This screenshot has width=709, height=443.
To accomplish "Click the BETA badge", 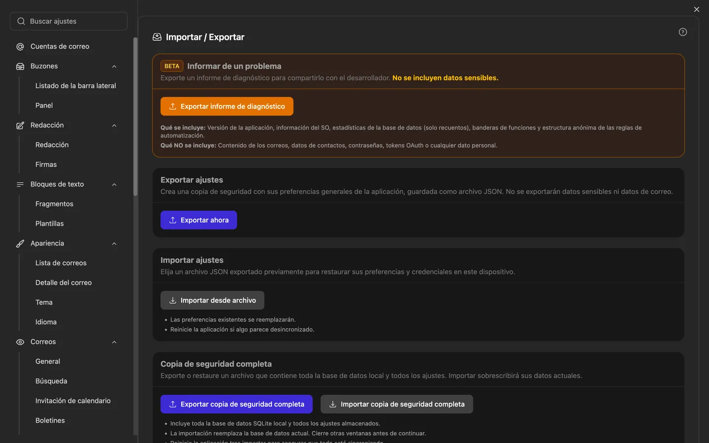I will tap(172, 66).
